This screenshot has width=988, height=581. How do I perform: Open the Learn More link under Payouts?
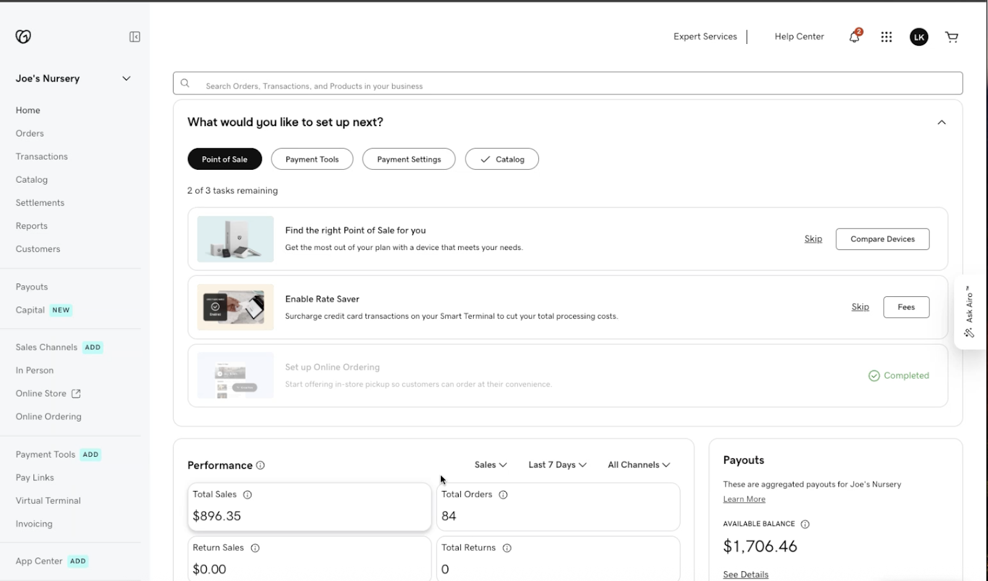pyautogui.click(x=743, y=499)
